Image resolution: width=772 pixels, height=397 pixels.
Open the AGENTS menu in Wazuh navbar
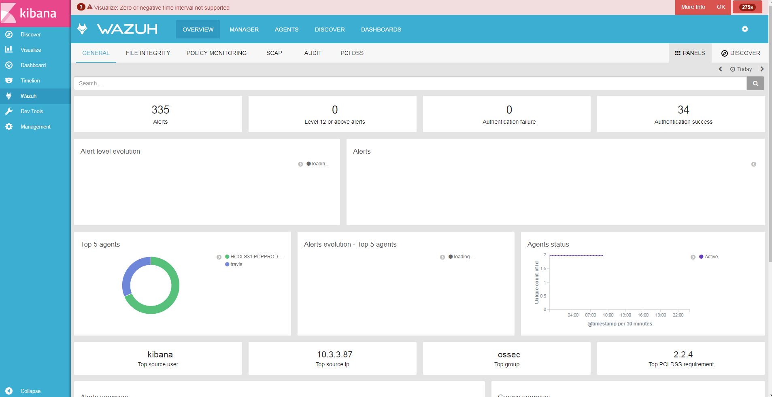point(286,29)
